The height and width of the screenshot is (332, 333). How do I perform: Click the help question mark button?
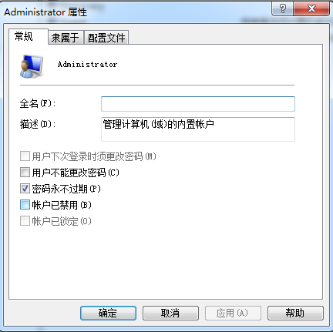[282, 8]
